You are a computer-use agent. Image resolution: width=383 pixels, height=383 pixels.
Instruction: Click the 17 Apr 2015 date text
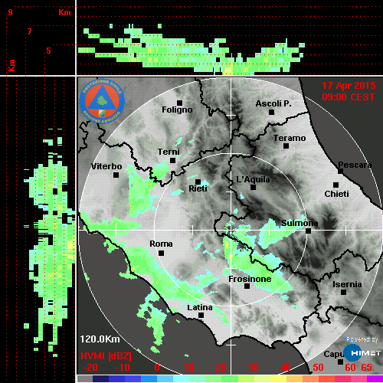point(349,86)
